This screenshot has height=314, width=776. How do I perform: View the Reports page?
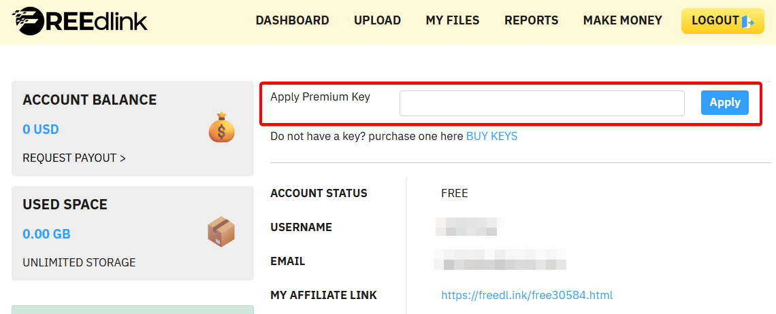pyautogui.click(x=531, y=20)
